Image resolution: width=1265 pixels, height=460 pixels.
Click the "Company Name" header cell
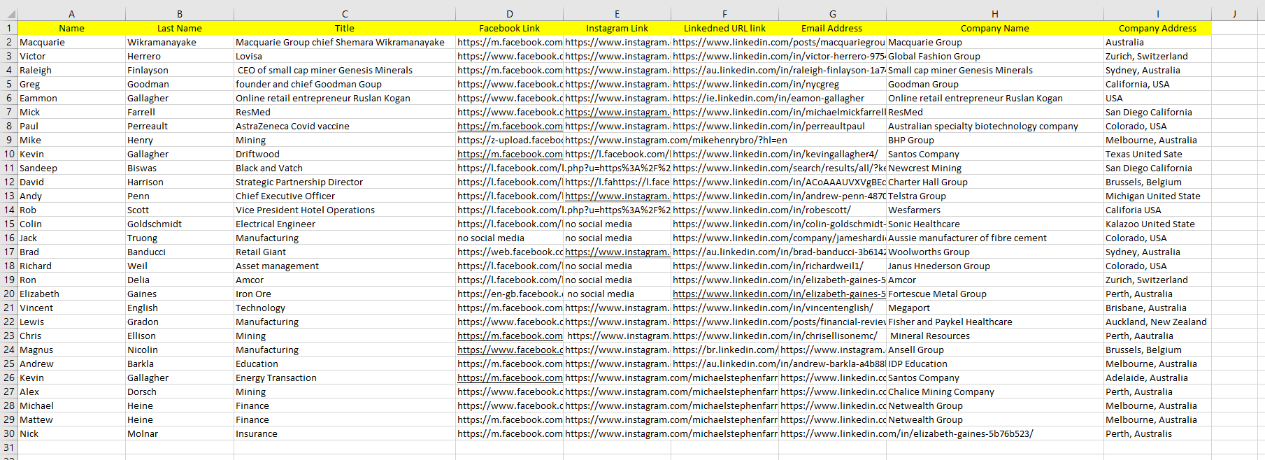click(995, 28)
